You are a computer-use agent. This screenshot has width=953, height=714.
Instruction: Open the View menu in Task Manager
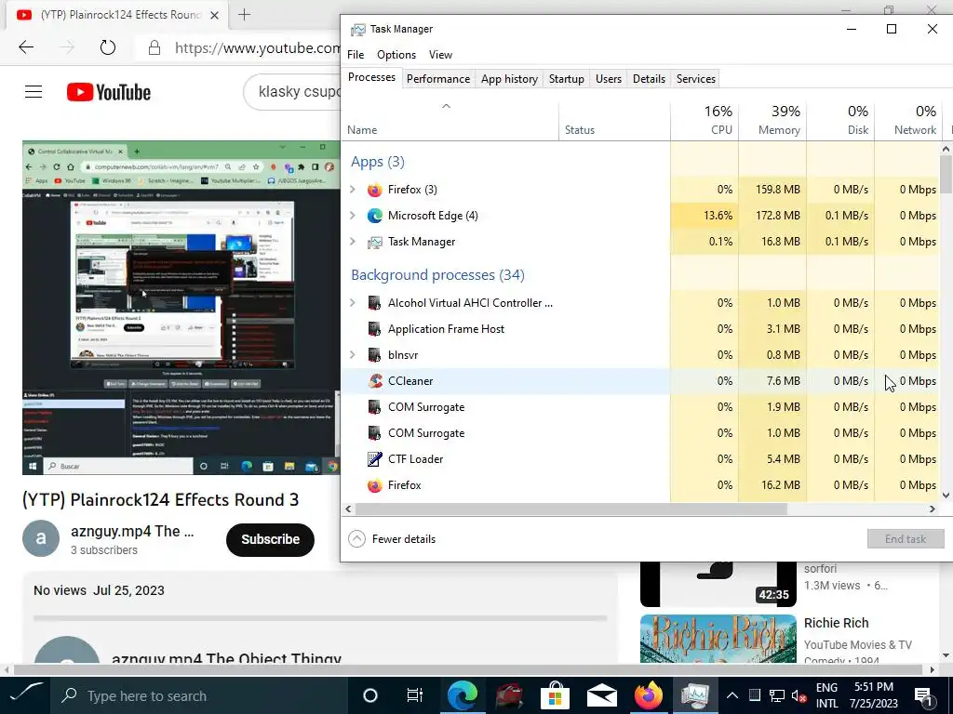tap(440, 55)
